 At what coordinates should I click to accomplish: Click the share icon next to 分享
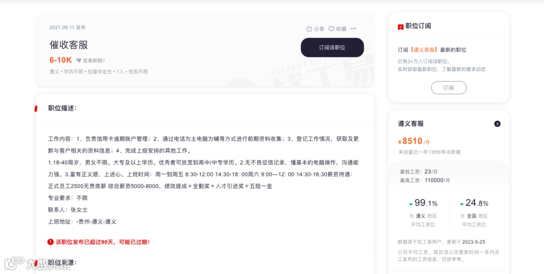click(x=309, y=29)
